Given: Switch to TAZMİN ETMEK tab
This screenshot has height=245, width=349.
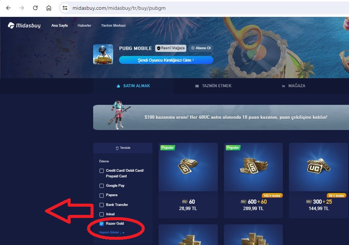Looking at the screenshot, I should pos(213,86).
